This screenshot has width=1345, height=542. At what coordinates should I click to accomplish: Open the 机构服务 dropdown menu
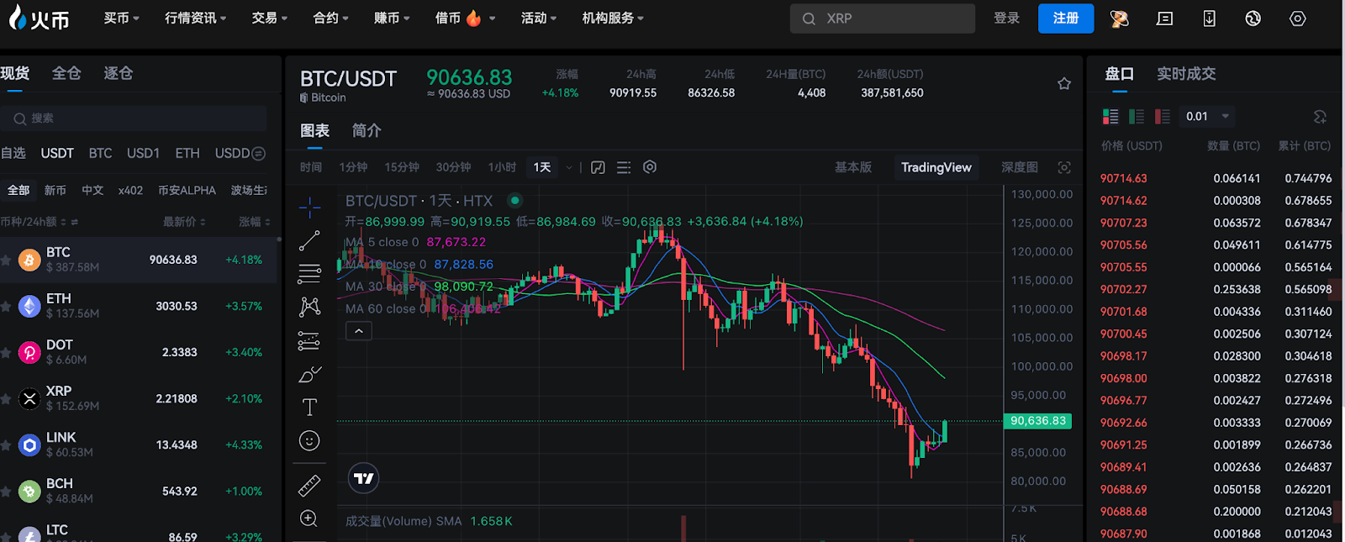tap(613, 18)
